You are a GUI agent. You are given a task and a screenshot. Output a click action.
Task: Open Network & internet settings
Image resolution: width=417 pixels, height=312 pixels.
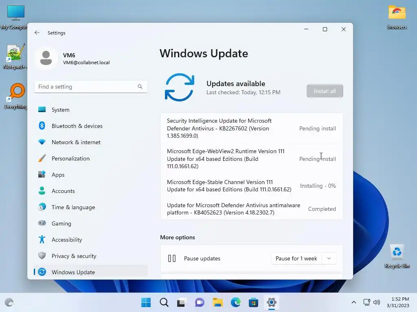click(91, 142)
